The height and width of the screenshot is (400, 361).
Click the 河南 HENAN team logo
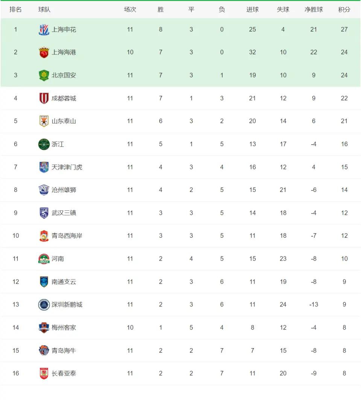[44, 259]
